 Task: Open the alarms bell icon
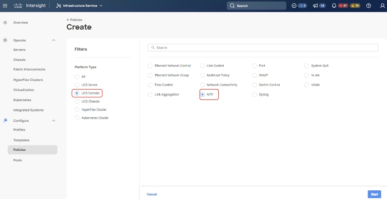coord(334,5)
